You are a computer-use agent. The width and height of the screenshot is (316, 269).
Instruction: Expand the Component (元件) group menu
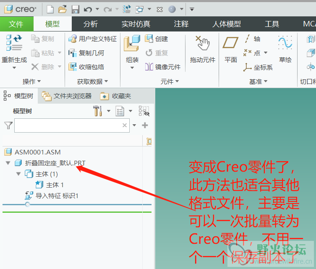tap(170, 81)
